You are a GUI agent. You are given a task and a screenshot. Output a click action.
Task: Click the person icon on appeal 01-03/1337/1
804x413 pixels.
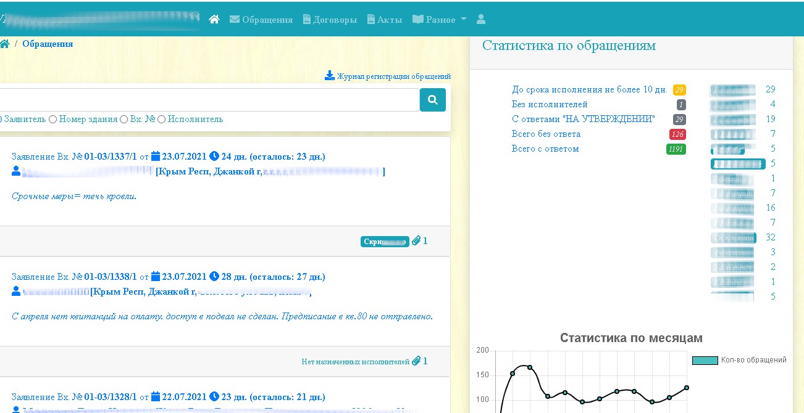tap(16, 171)
